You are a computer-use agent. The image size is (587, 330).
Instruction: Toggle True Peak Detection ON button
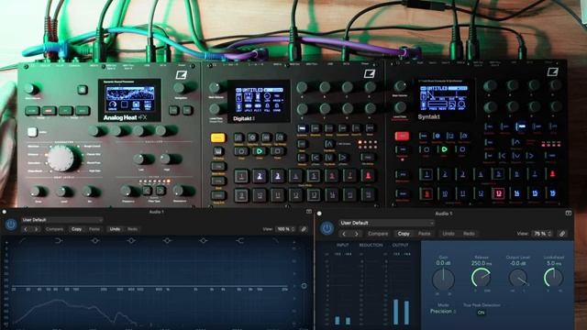point(481,312)
